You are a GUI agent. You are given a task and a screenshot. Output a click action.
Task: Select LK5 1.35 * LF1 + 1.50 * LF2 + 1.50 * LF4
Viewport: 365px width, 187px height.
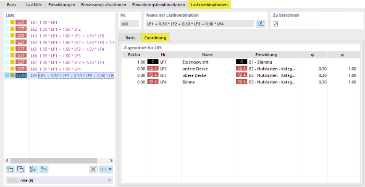coord(60,49)
